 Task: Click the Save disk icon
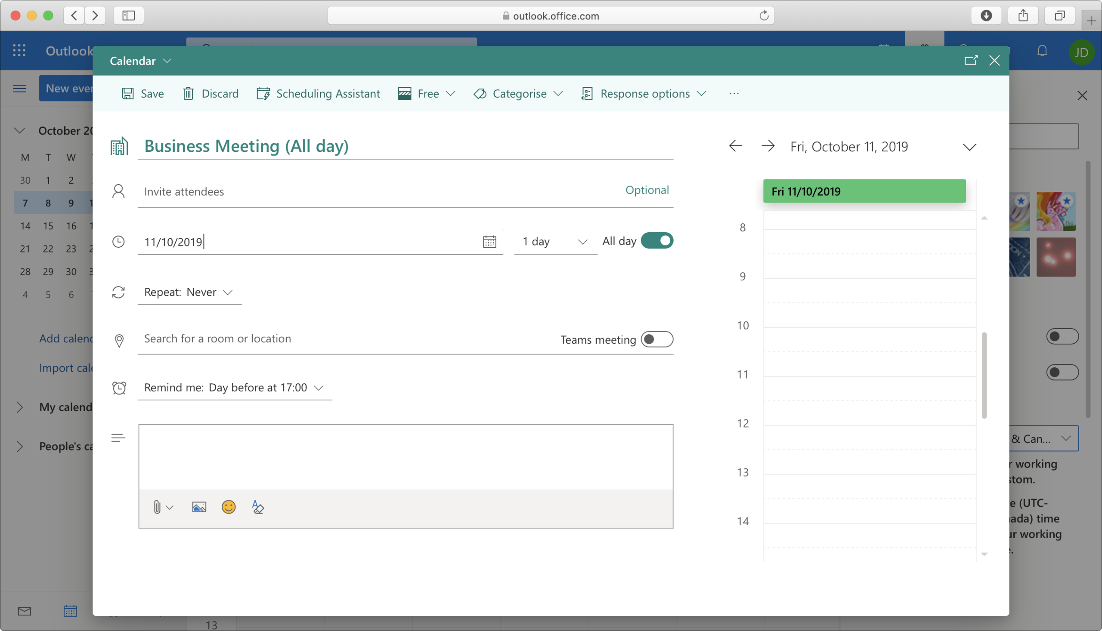pyautogui.click(x=127, y=94)
